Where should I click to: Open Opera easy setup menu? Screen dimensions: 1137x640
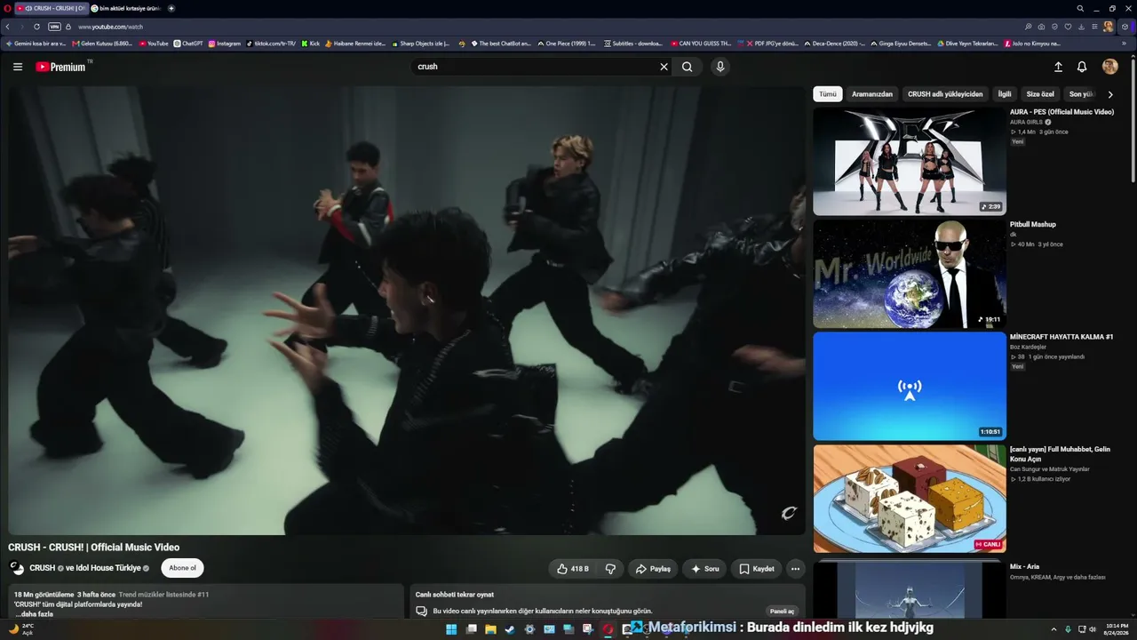pyautogui.click(x=1094, y=27)
